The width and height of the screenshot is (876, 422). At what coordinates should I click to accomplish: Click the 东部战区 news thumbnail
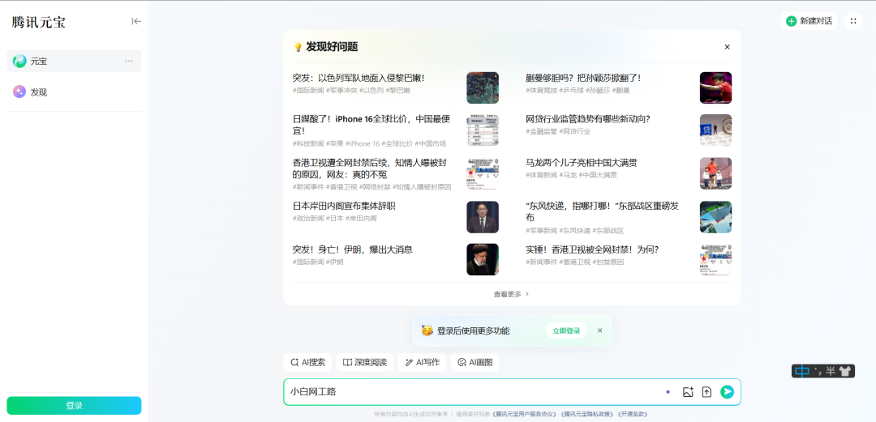[x=715, y=216]
